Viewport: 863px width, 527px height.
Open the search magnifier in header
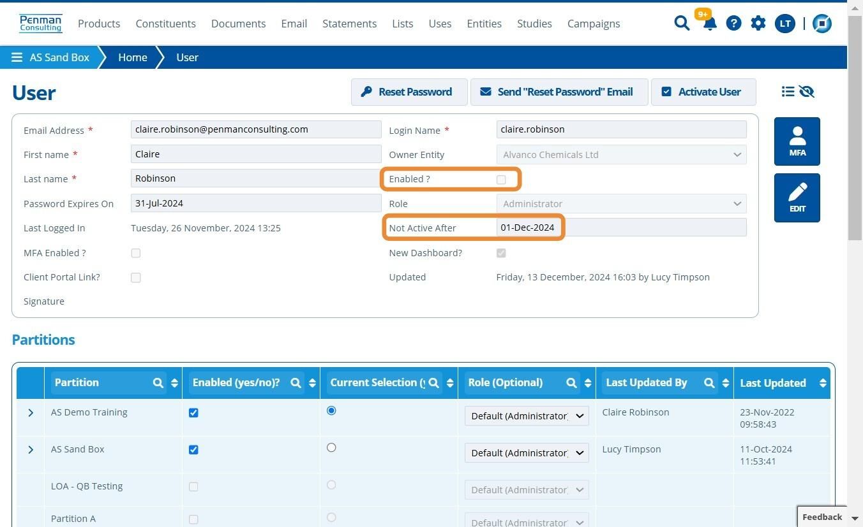point(682,24)
